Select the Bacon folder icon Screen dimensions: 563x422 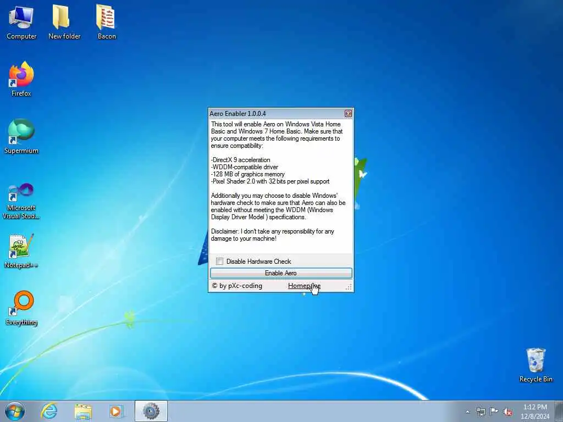click(106, 22)
